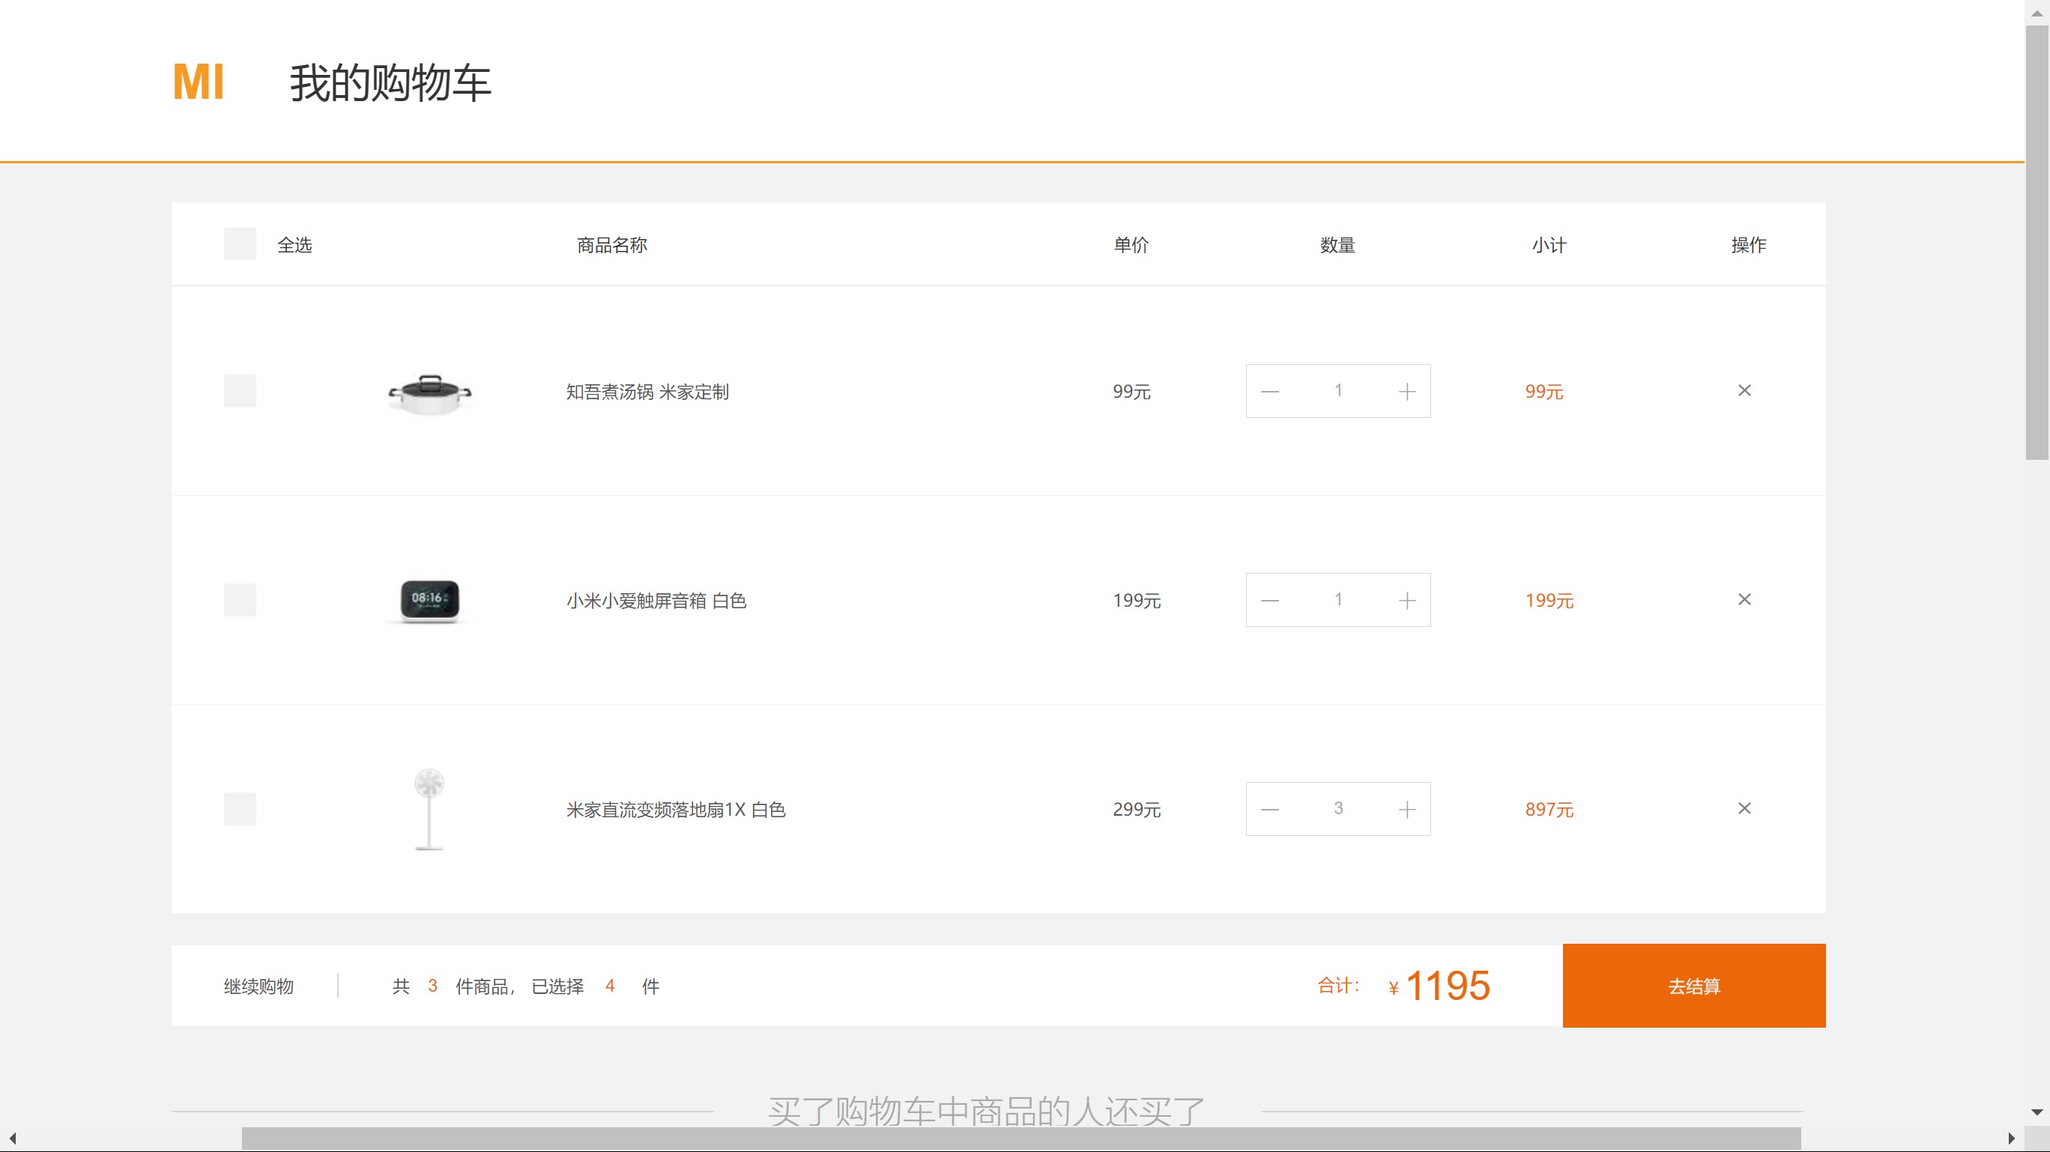2050x1152 pixels.
Task: Click the 我的购物车 page title
Action: click(390, 82)
